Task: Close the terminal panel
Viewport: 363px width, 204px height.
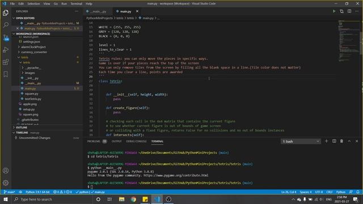Action: pos(357,141)
